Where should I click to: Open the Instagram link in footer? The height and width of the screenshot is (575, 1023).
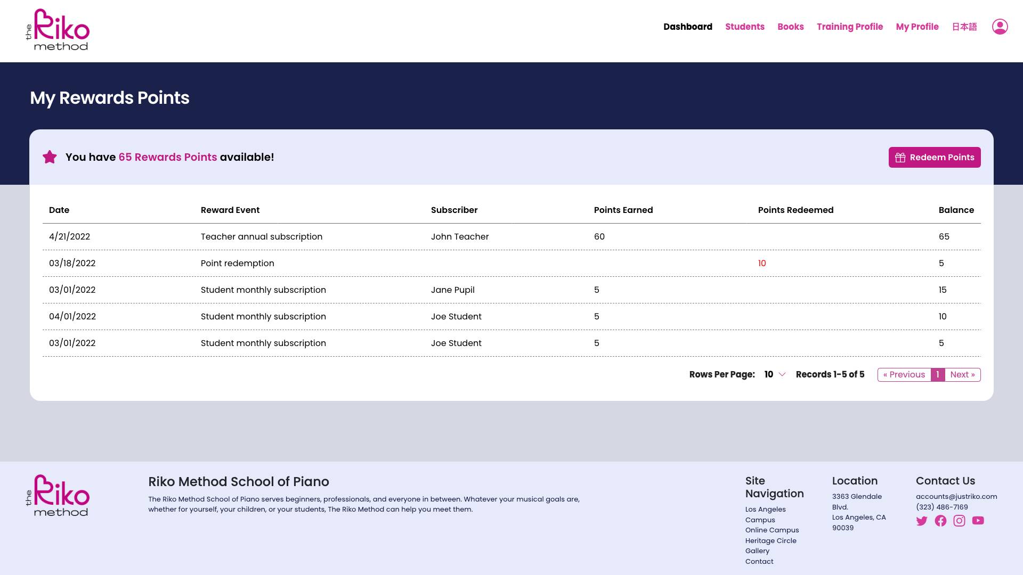pos(959,521)
